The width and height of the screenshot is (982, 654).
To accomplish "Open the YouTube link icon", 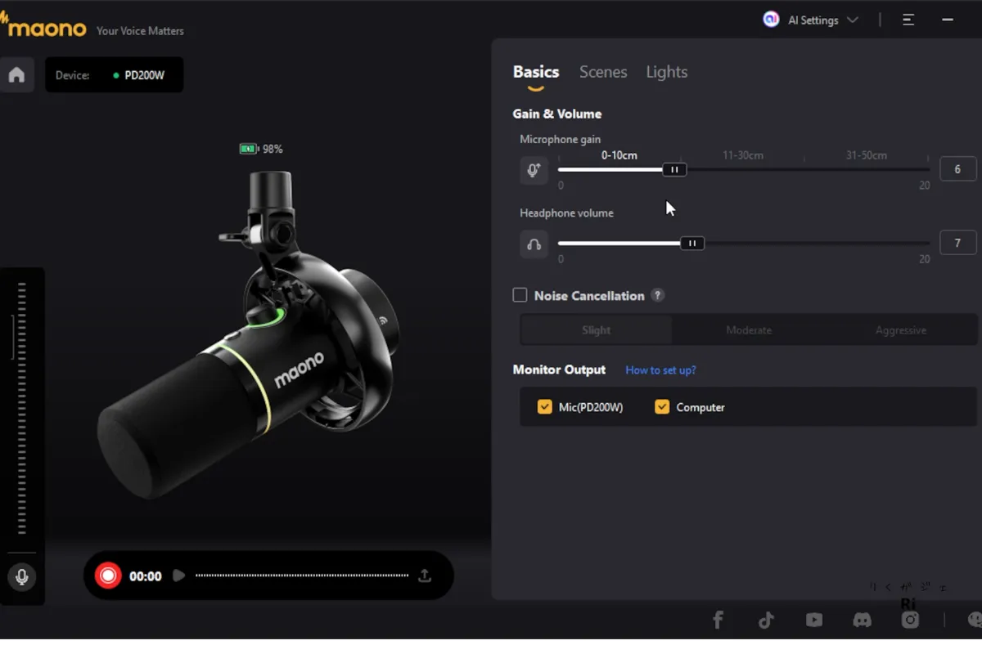I will (x=814, y=620).
